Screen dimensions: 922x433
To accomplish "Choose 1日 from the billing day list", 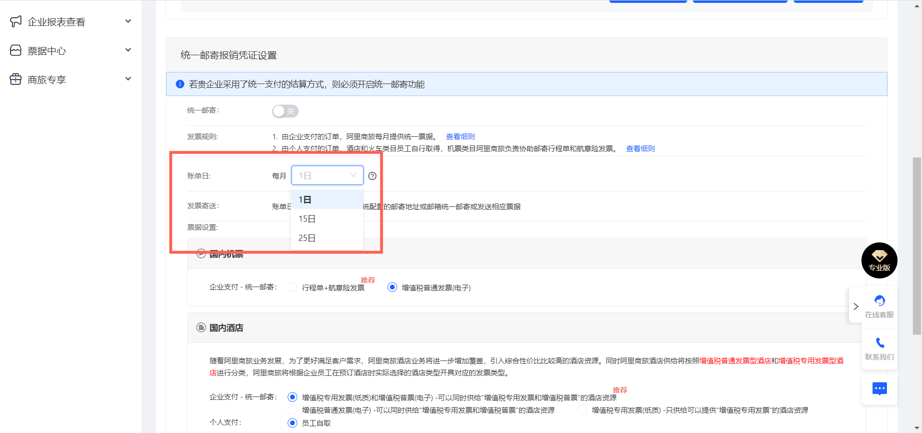I will pos(327,199).
